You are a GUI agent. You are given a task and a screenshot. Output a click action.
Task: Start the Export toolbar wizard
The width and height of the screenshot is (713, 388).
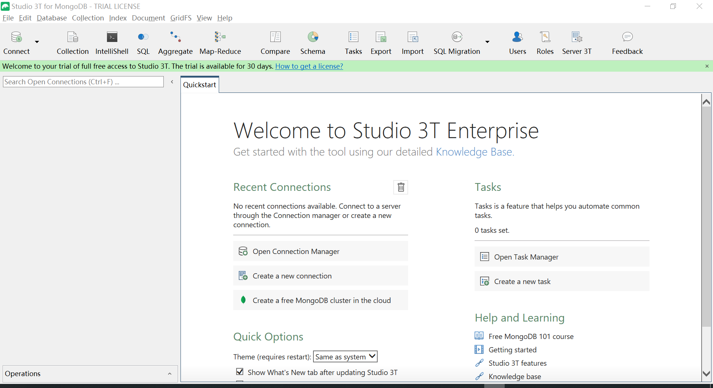[381, 43]
